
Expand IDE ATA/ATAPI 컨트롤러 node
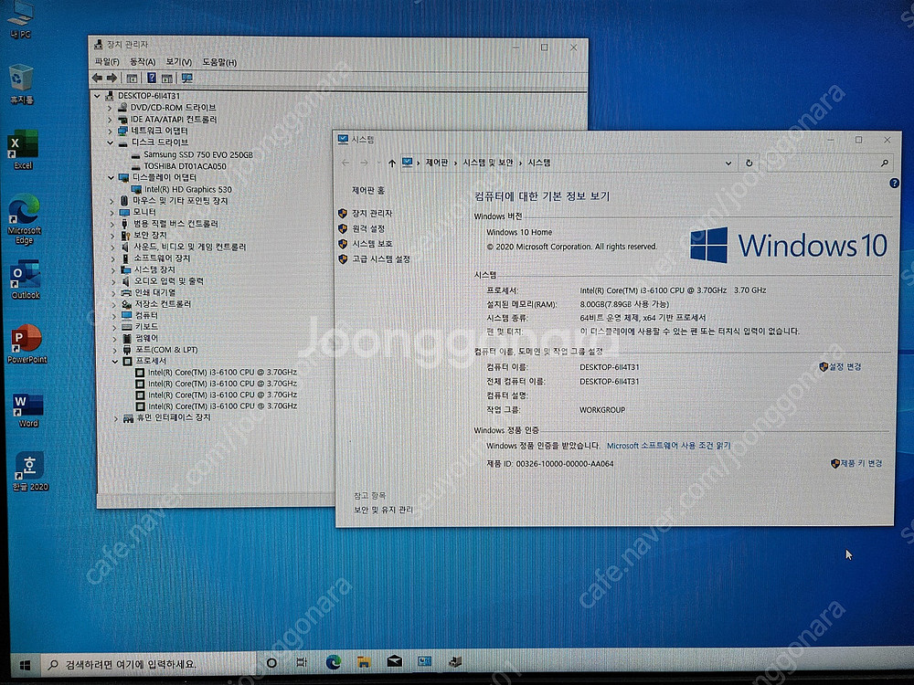click(x=110, y=120)
